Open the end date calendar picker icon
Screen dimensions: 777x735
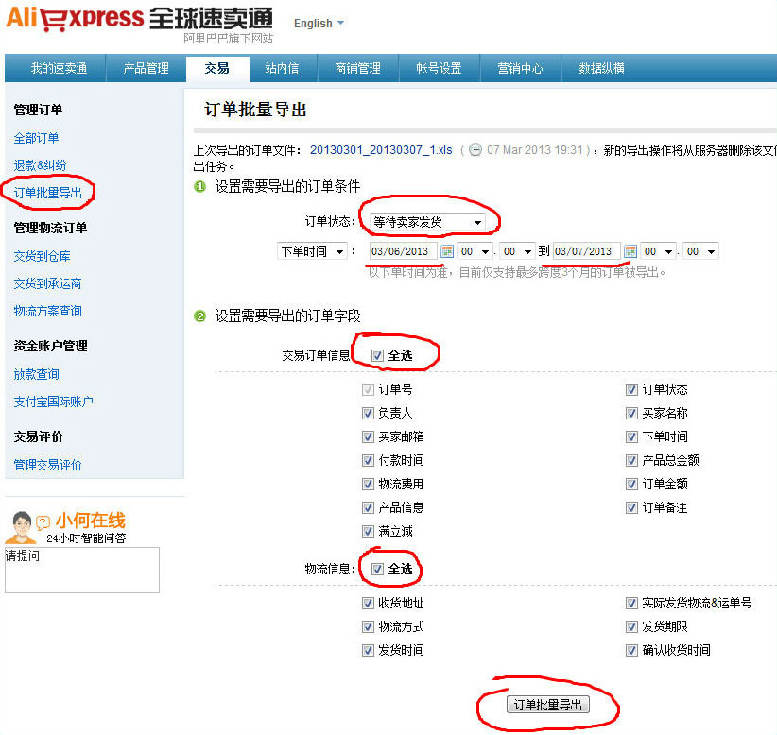[630, 251]
